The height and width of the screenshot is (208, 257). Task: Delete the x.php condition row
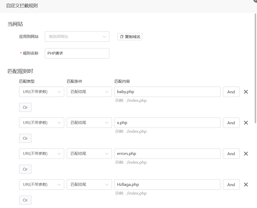pyautogui.click(x=246, y=123)
